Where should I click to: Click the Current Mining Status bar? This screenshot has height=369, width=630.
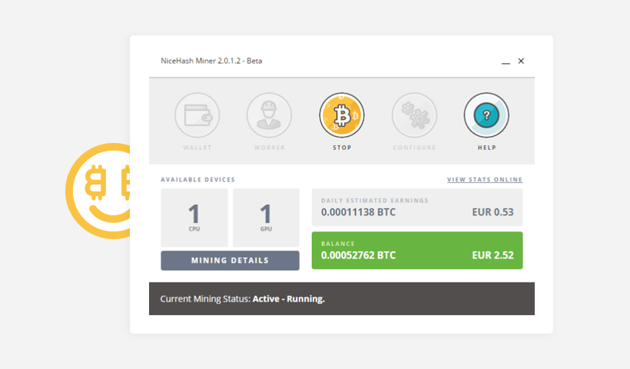[x=341, y=298]
